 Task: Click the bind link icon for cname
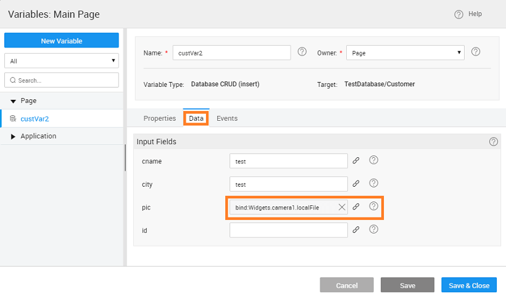(356, 161)
